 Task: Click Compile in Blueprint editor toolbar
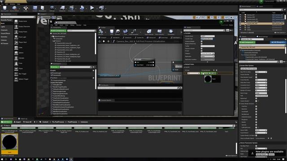tap(101, 32)
